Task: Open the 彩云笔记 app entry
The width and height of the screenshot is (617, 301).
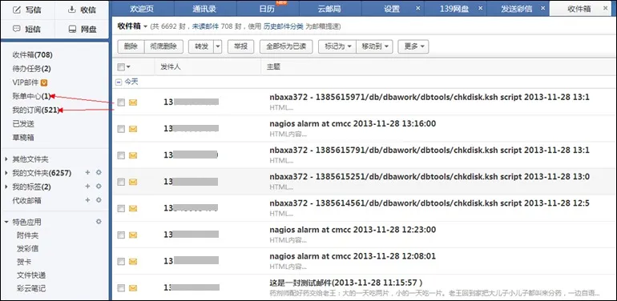Action: coord(31,288)
